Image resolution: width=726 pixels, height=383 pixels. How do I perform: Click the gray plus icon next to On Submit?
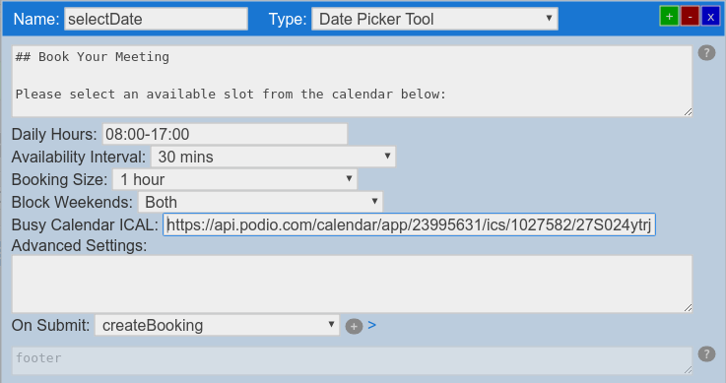pos(354,326)
